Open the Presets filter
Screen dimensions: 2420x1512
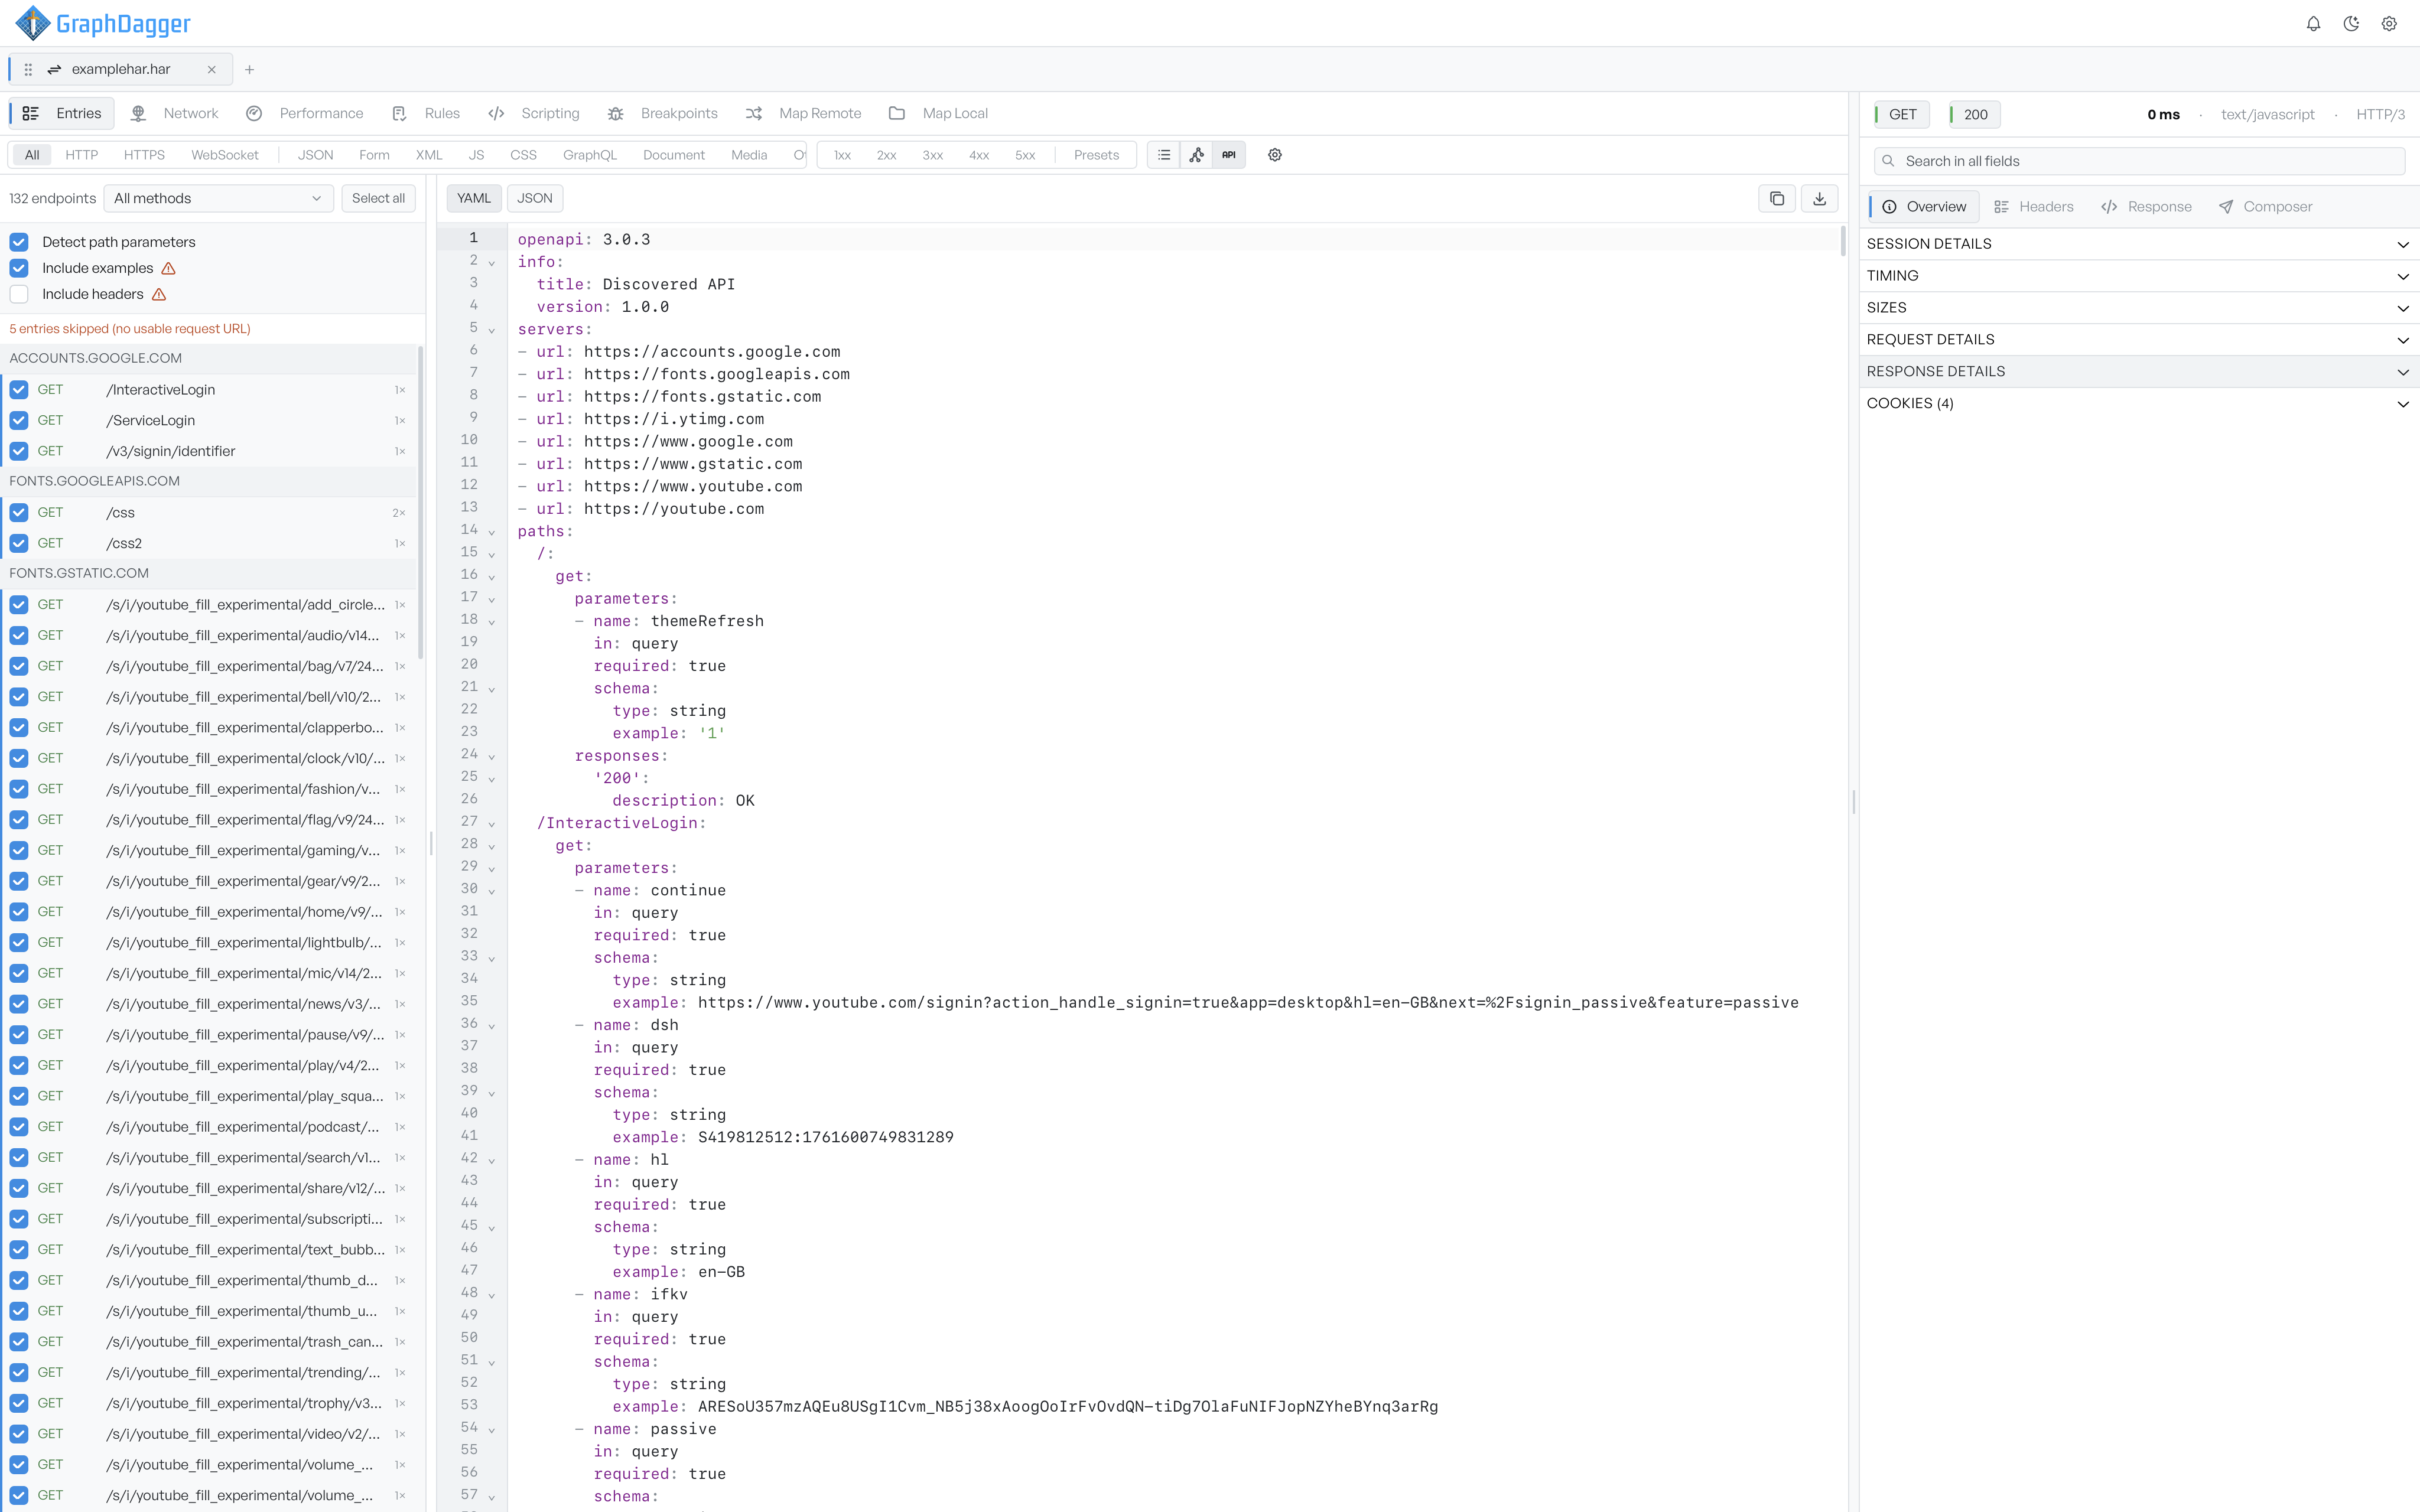(x=1096, y=155)
